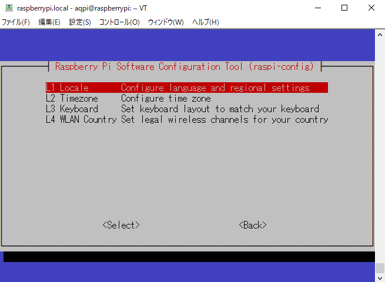Click the Tera Term icon in title bar
385x282 pixels.
(9, 8)
